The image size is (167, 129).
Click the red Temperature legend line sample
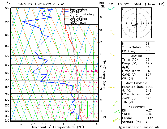coord(67,10)
